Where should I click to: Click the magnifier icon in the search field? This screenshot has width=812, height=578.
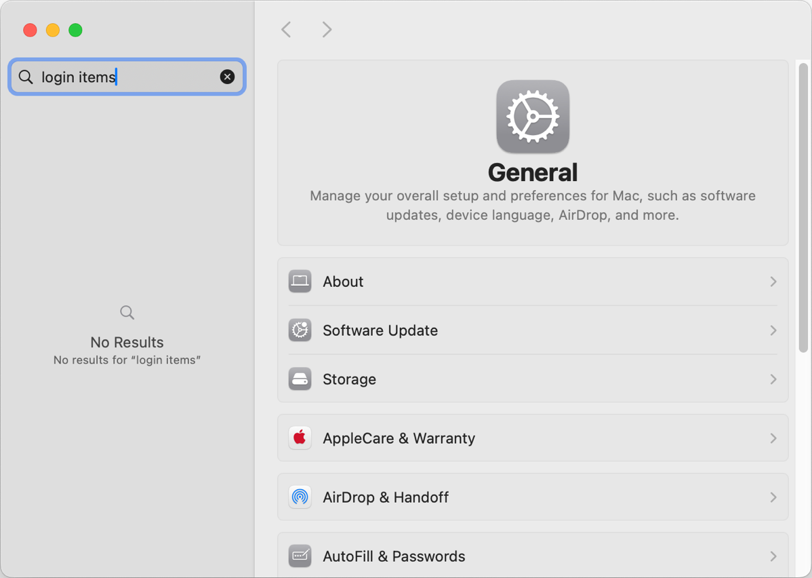(26, 77)
